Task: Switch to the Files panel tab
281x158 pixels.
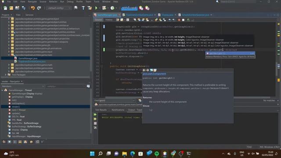Action: tap(18, 15)
